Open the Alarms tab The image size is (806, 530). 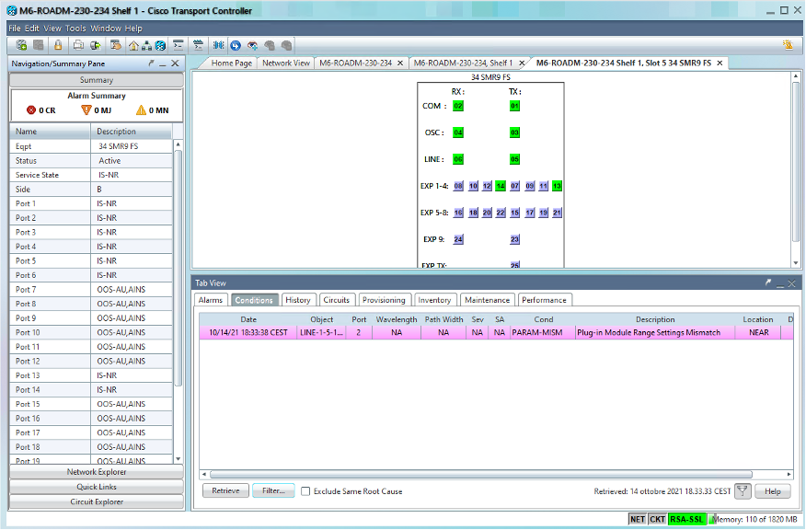pyautogui.click(x=211, y=300)
